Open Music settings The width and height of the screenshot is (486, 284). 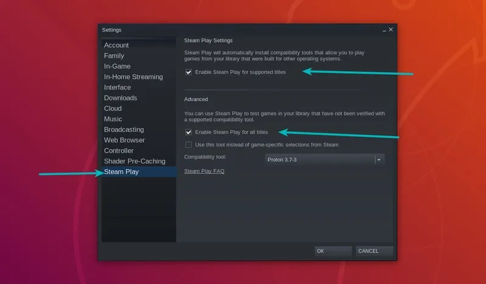pyautogui.click(x=139, y=119)
